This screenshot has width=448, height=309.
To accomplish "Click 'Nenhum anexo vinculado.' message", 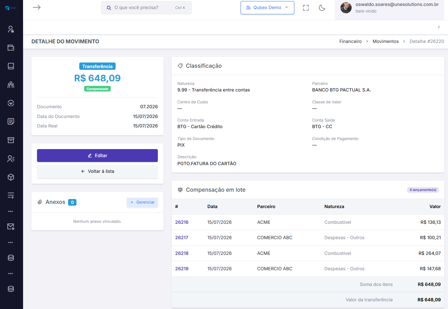I will (x=97, y=221).
